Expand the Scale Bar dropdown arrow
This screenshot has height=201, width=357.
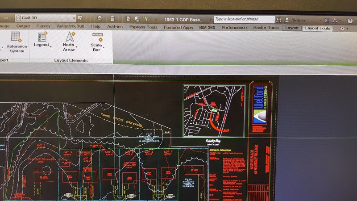click(104, 47)
